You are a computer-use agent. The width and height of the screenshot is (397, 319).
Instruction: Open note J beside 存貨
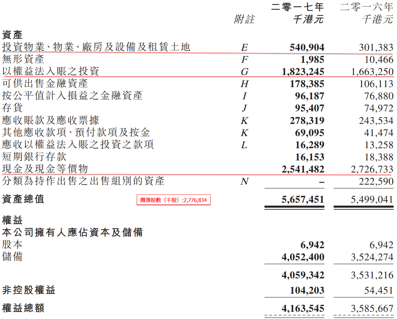245,108
